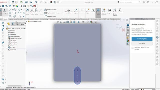Select Origine in feature tree
This screenshot has width=160, height=90.
[x=12, y=46]
